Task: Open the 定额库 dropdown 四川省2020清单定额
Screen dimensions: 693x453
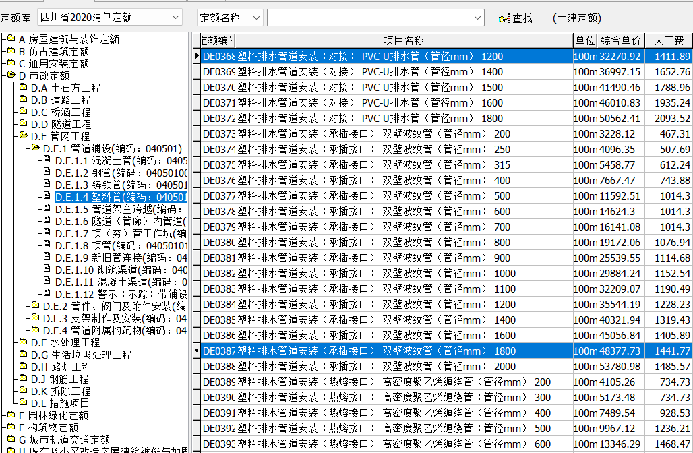Action: pos(110,18)
